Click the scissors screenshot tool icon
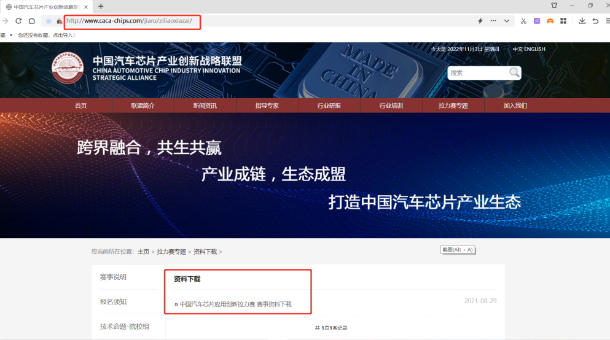Screen dimensions: 610x340 pos(523,21)
